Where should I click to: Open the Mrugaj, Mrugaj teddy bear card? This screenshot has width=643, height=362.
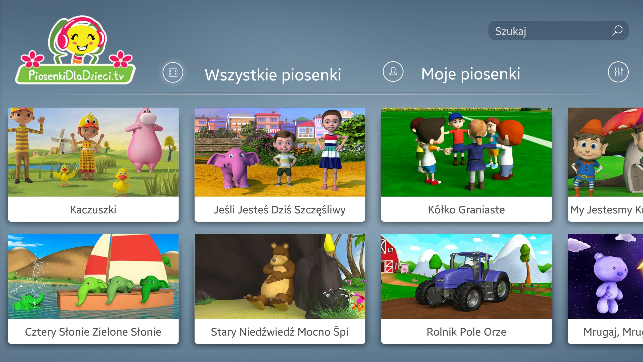605,289
